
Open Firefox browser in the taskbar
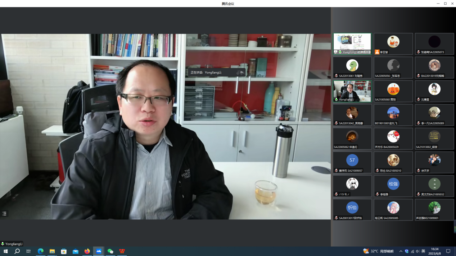[87, 251]
